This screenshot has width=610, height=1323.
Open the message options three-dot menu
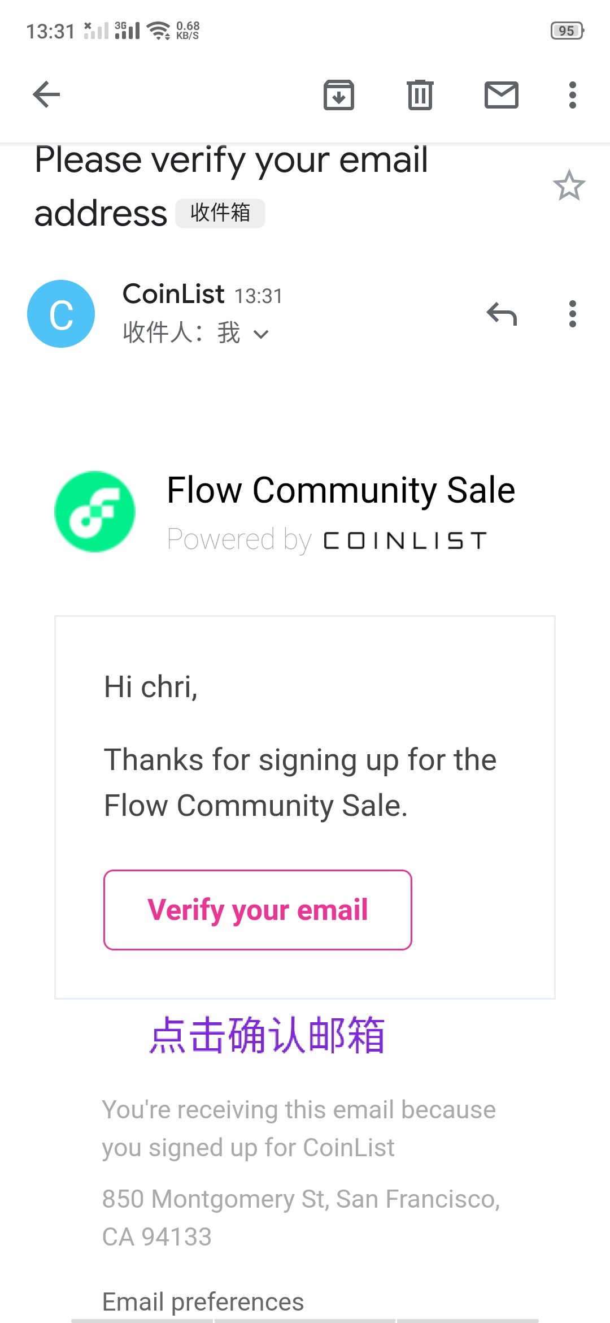[572, 314]
